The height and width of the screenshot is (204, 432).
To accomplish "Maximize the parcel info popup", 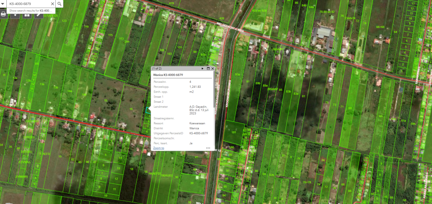I will point(208,68).
